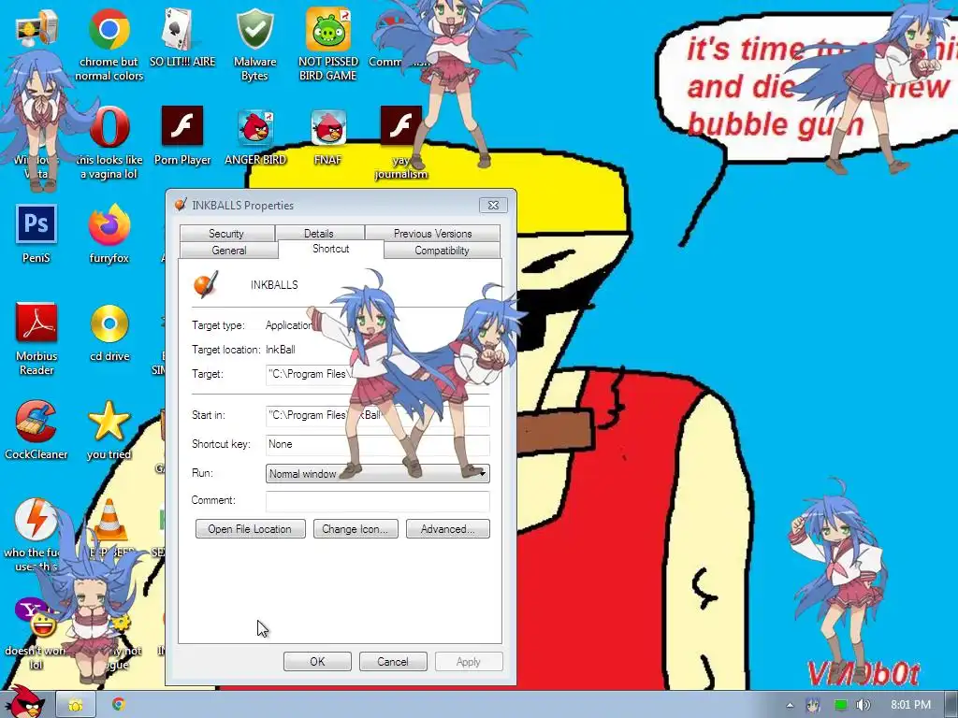Open Chrome from the taskbar
The height and width of the screenshot is (718, 958).
119,705
